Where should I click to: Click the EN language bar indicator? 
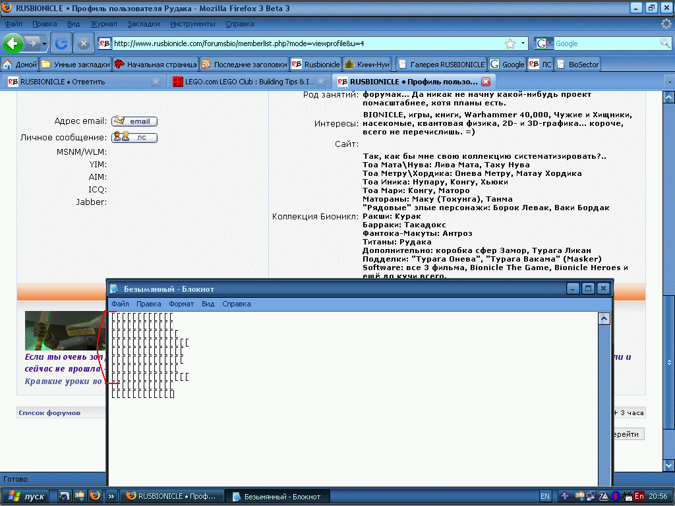tap(545, 496)
